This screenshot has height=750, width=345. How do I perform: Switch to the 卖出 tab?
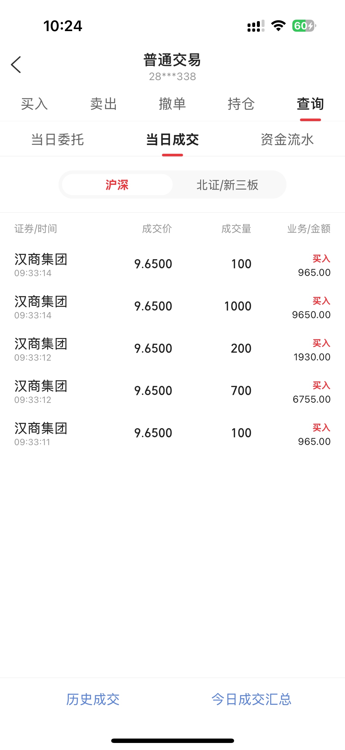point(104,104)
